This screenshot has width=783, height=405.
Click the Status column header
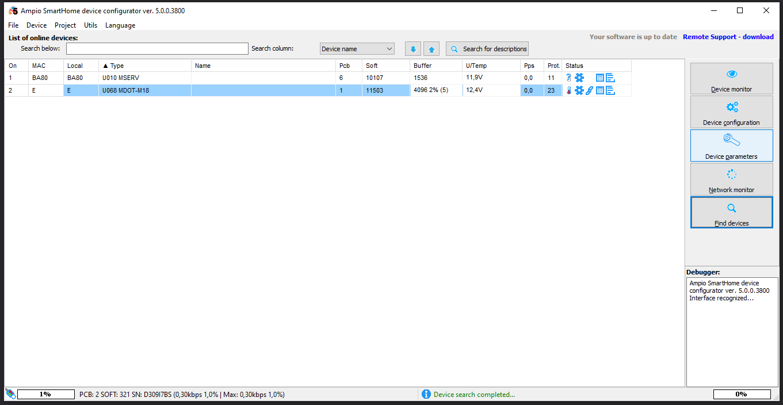pos(597,66)
